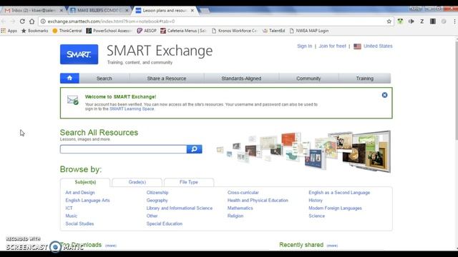
Task: Open the TalentEd bookmark
Action: click(x=274, y=31)
